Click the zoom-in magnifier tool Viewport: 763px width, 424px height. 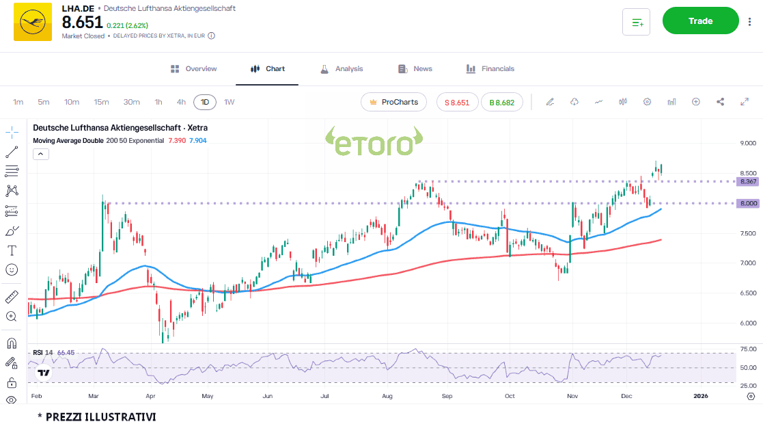12,317
